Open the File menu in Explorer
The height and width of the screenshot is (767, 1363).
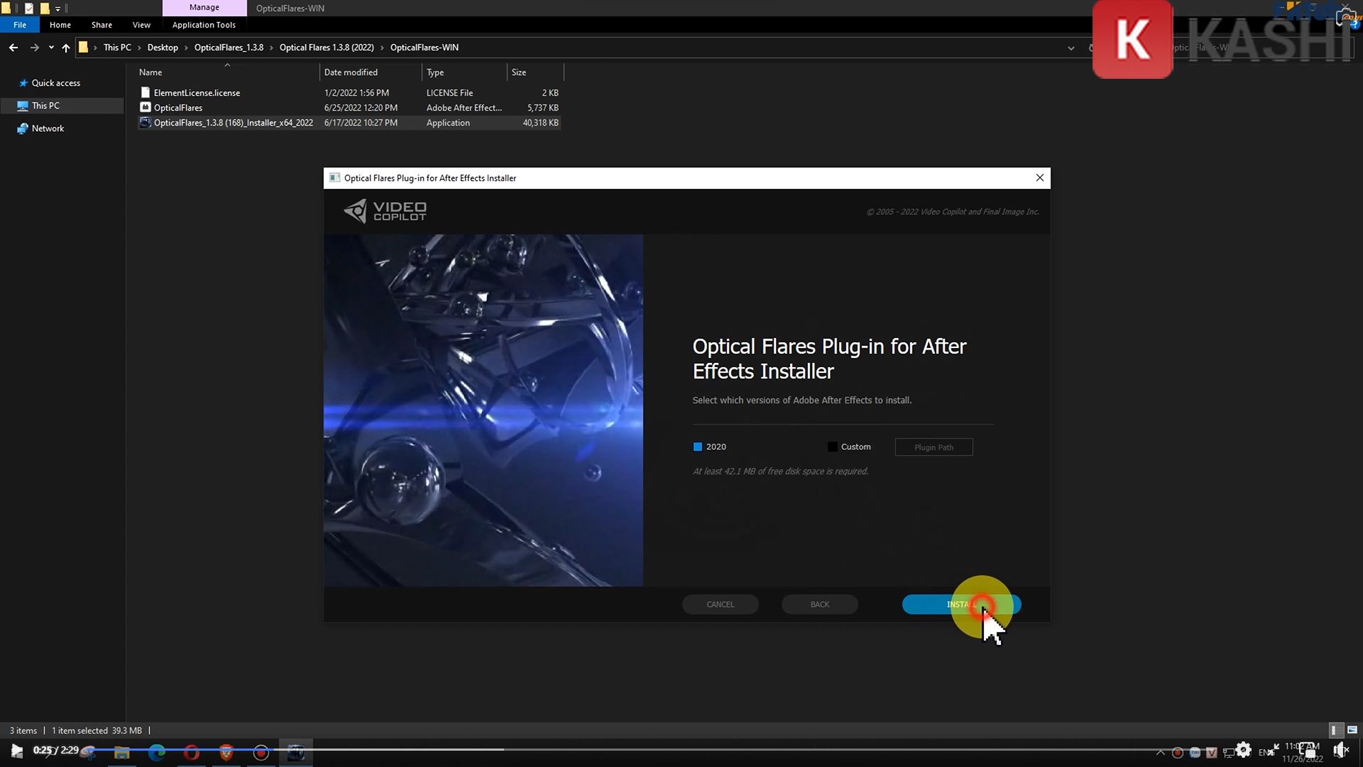click(x=20, y=24)
